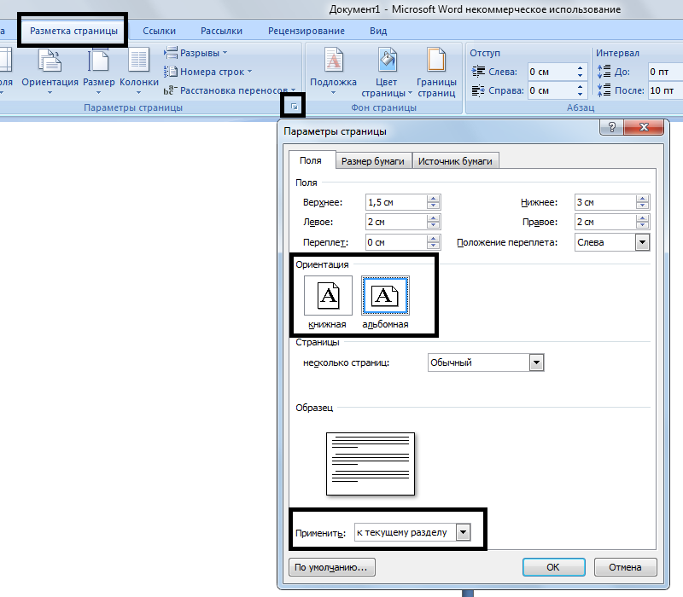The image size is (683, 597).
Task: Switch to the Вид ribbon tab
Action: click(x=378, y=31)
